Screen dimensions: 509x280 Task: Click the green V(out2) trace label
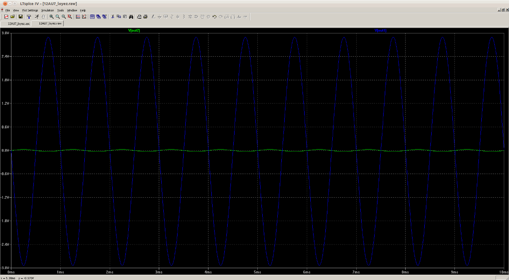(x=134, y=31)
